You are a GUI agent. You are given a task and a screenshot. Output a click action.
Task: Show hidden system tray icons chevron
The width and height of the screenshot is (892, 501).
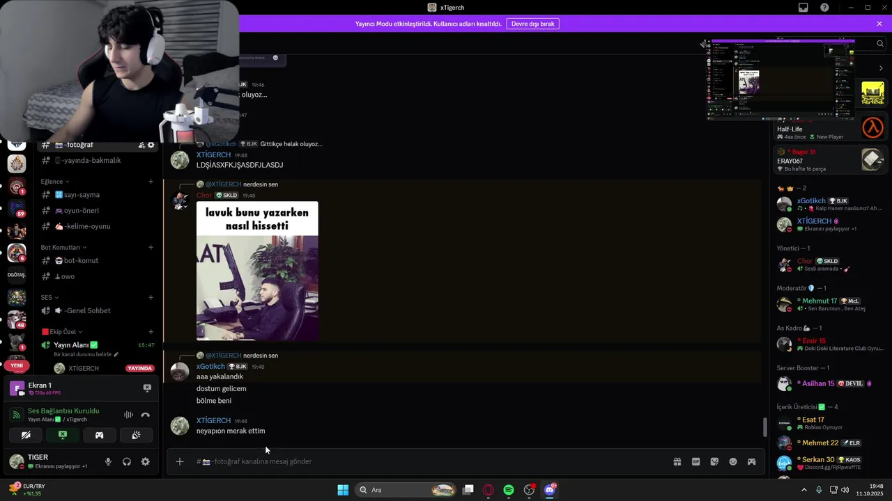pos(803,490)
